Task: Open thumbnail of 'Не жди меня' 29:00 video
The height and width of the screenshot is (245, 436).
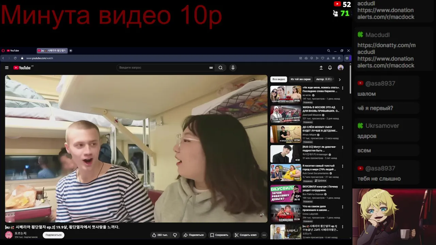Action: point(286,94)
